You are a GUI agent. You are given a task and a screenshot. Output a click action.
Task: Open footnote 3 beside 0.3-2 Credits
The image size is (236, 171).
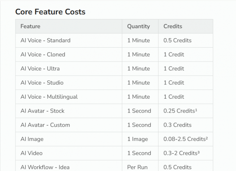[199, 152]
